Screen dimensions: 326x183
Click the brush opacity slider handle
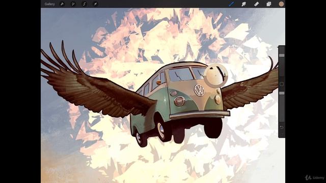[x=282, y=93]
